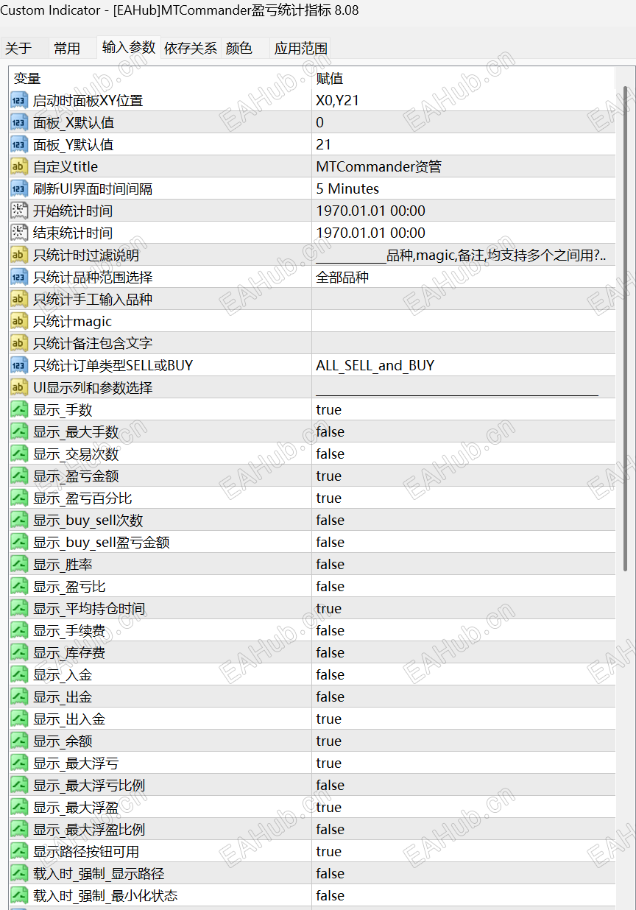This screenshot has width=636, height=910.
Task: Select the 显示_余额 row label
Action: pos(63,741)
